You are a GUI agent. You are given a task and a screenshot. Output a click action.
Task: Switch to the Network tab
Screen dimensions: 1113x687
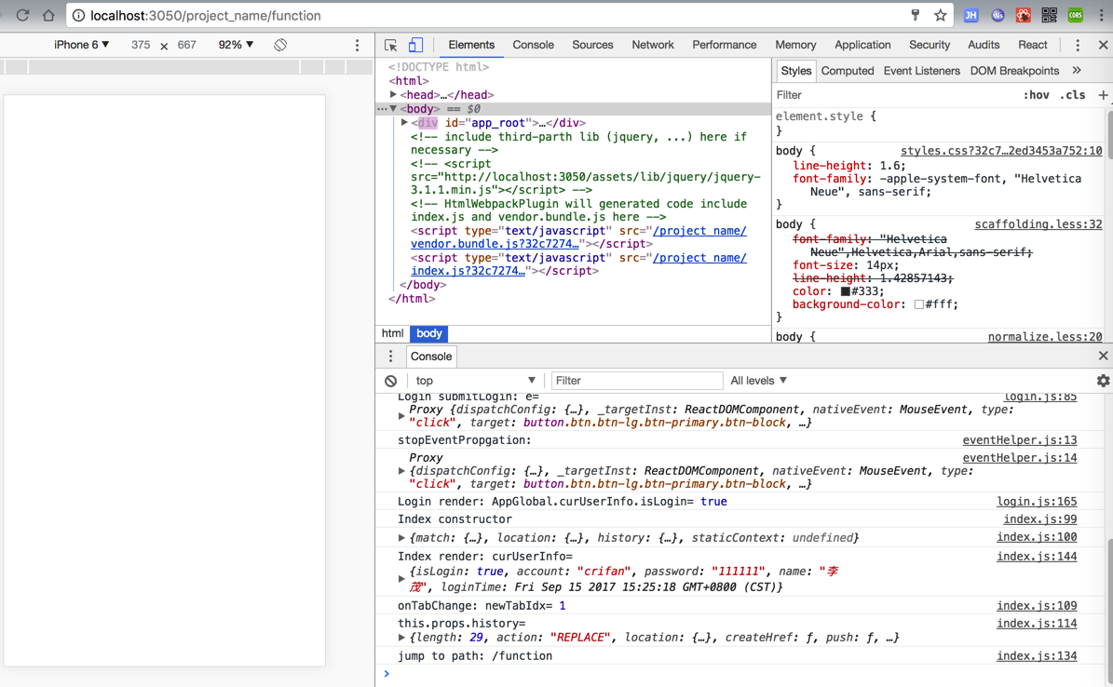652,45
